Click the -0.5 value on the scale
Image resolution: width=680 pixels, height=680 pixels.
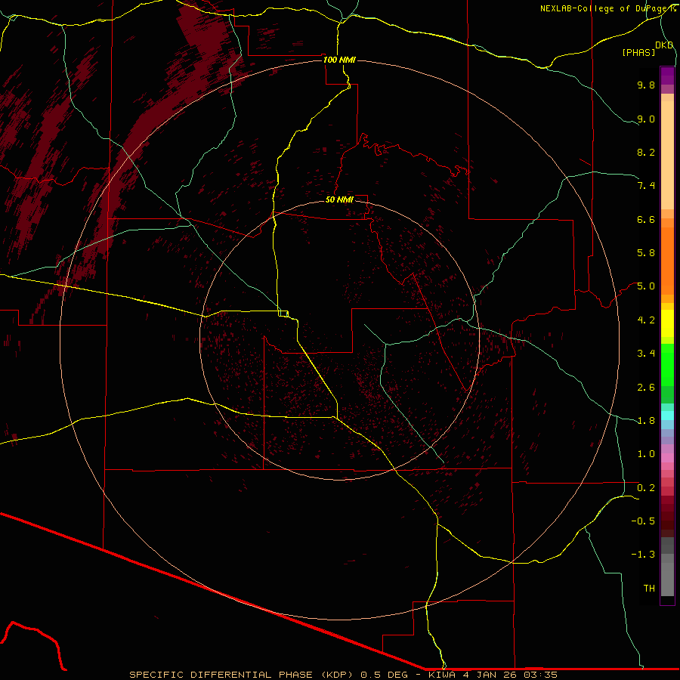coord(643,521)
